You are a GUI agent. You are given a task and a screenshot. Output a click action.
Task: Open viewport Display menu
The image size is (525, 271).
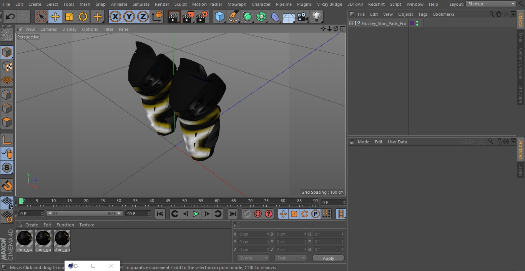(69, 29)
